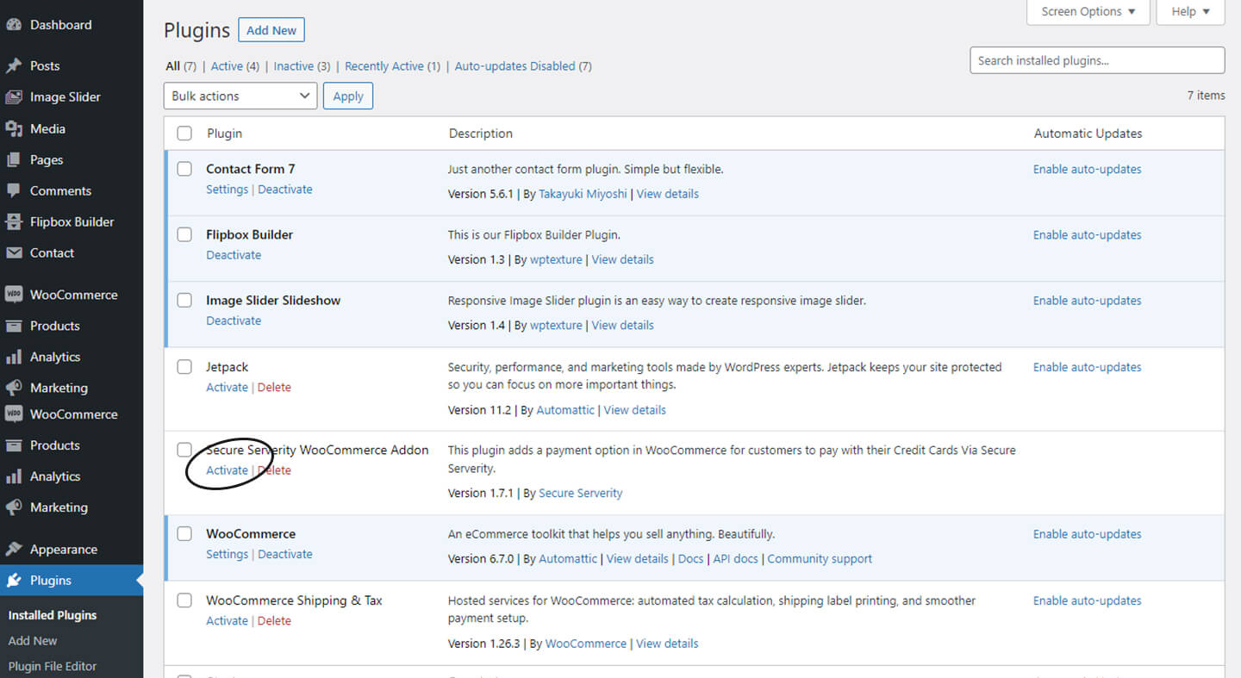Open the Secure Serverity author link
The image size is (1241, 678).
[x=581, y=494]
